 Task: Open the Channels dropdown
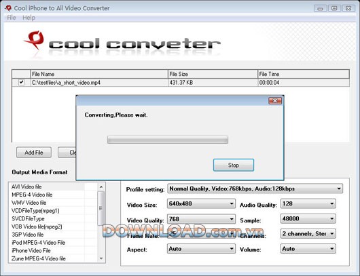[x=308, y=233]
